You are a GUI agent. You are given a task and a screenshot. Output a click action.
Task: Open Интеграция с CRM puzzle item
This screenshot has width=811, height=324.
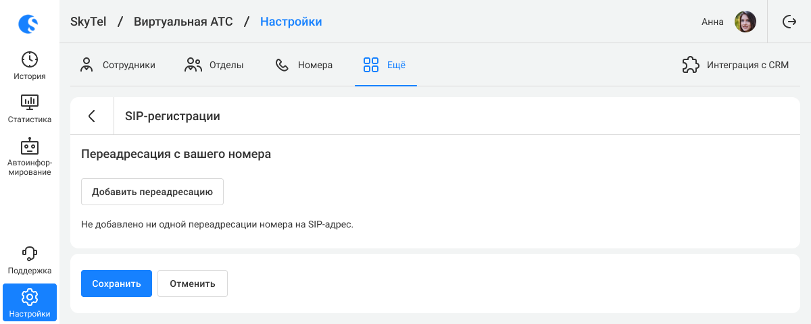coord(735,65)
